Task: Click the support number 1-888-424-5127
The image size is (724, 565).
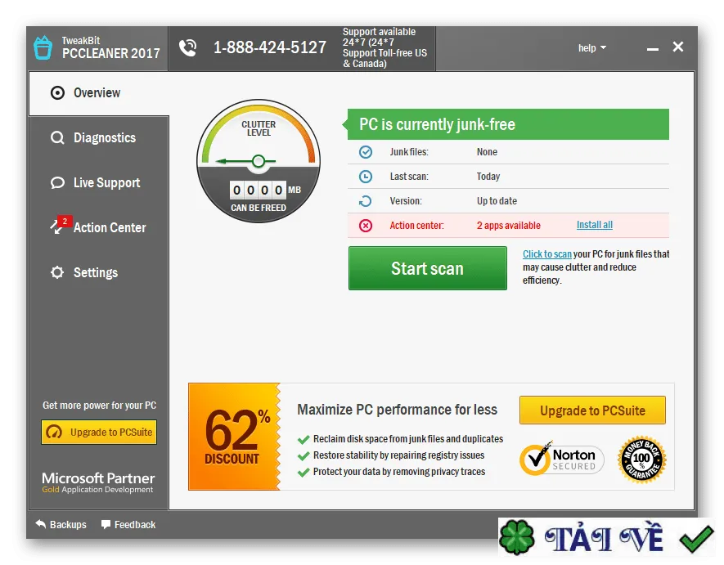Action: tap(270, 47)
